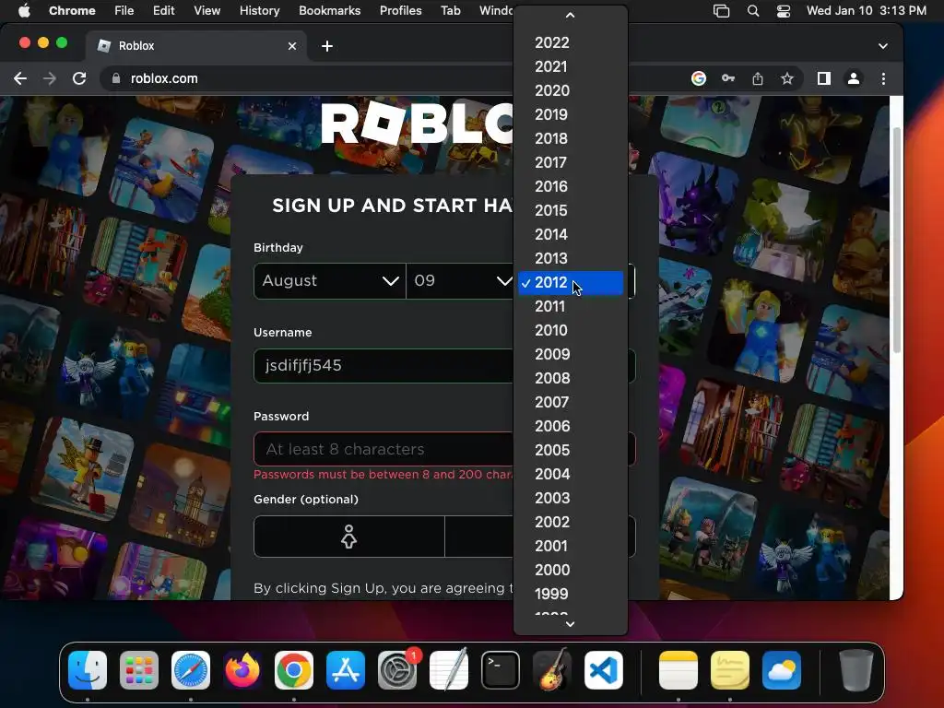The image size is (944, 708).
Task: Pick 2015 as the birth year
Action: 570,211
